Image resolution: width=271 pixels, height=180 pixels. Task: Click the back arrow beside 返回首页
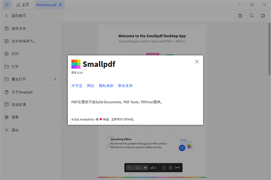[x=7, y=16]
